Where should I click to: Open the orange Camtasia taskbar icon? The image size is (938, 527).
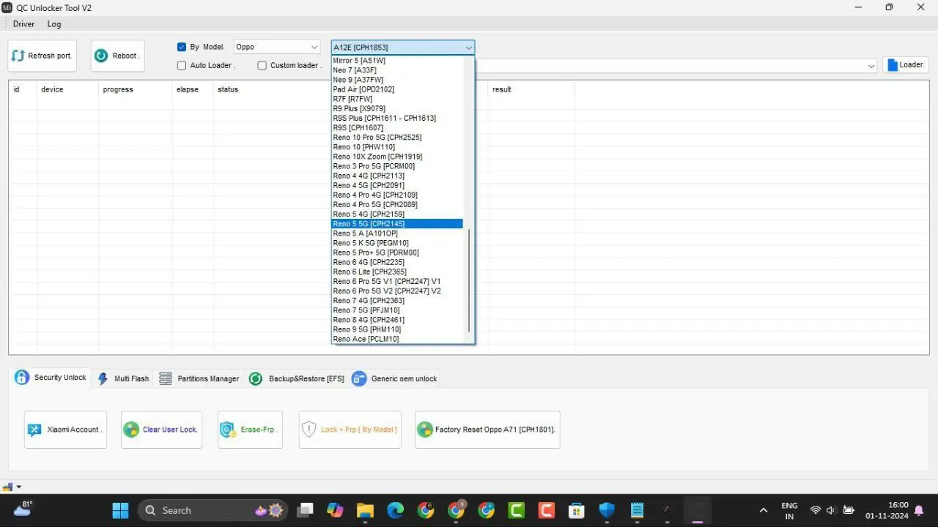tap(546, 510)
